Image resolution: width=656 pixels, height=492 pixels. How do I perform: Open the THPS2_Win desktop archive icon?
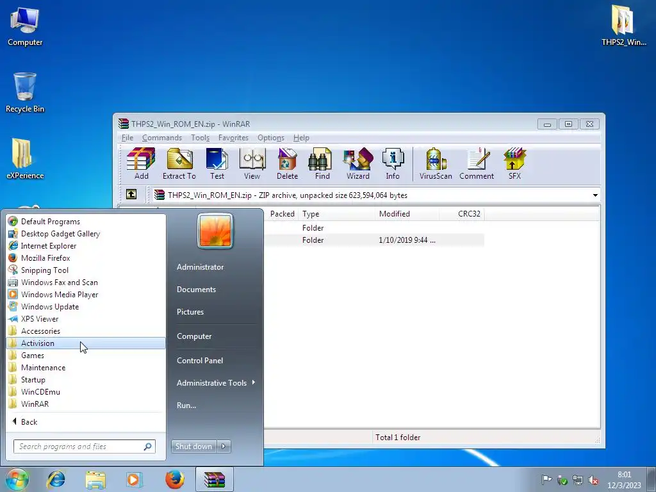point(623,25)
